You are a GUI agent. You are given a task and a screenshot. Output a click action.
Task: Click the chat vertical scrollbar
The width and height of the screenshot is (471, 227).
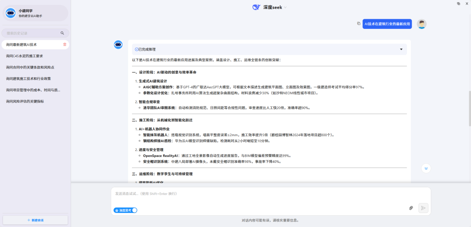(469, 105)
